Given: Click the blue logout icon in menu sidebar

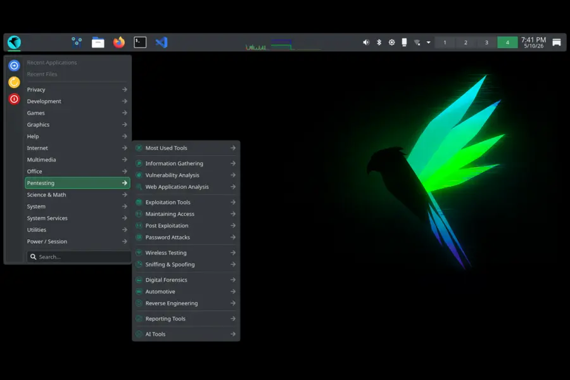Looking at the screenshot, I should tap(14, 65).
